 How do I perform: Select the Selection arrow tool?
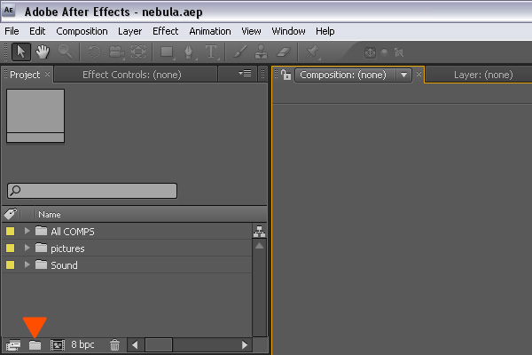(x=21, y=52)
